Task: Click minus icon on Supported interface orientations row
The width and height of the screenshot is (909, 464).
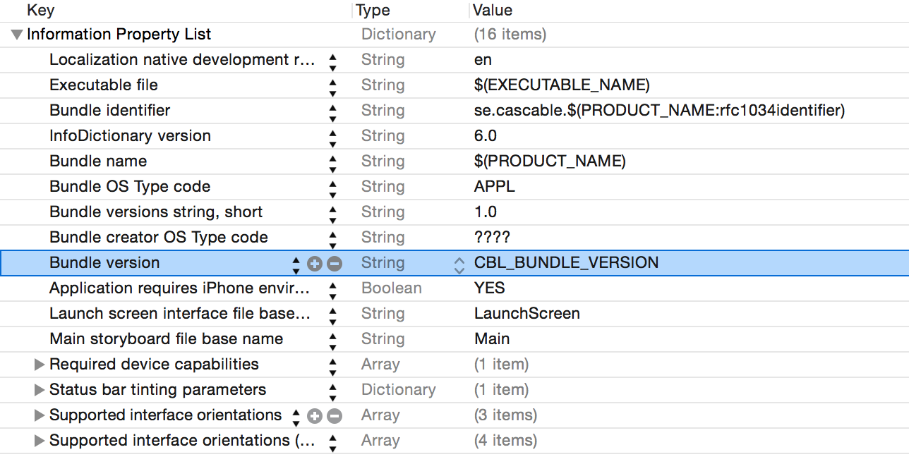Action: click(x=335, y=416)
